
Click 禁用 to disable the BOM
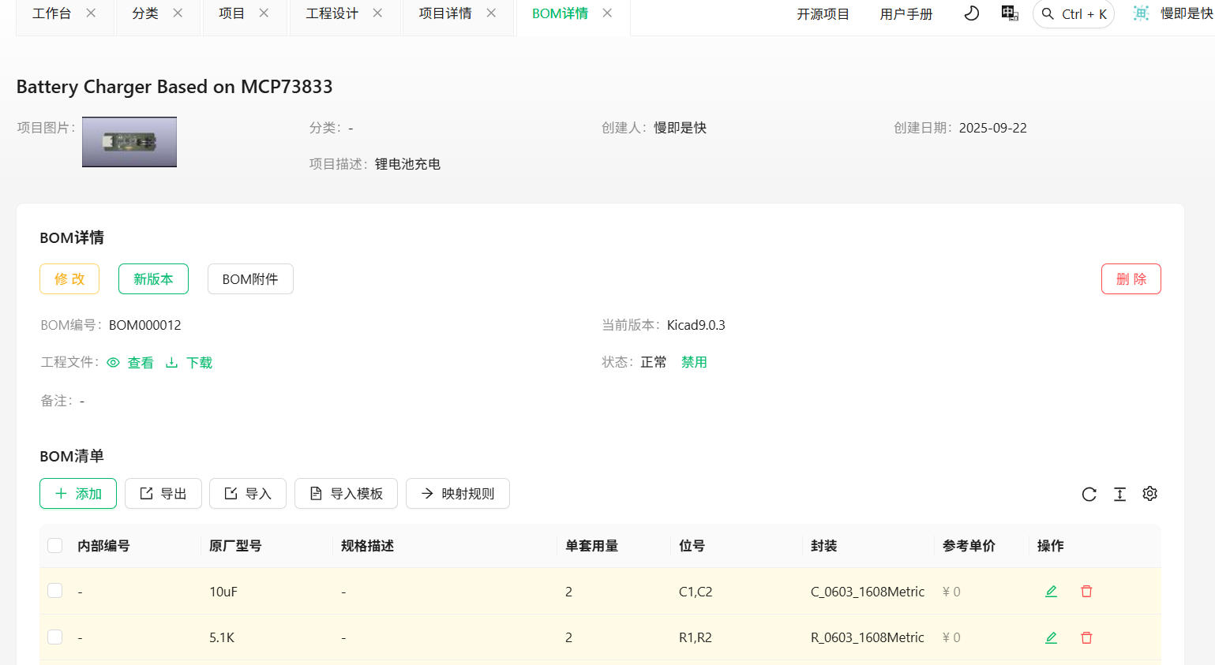pyautogui.click(x=694, y=362)
